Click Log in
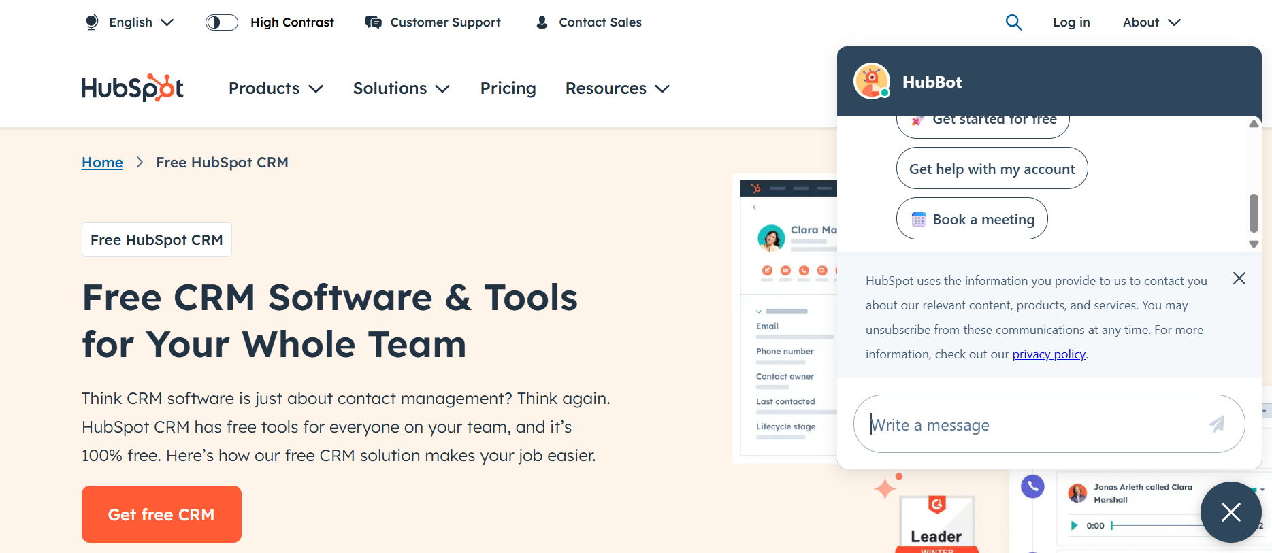The width and height of the screenshot is (1272, 553). [x=1071, y=22]
